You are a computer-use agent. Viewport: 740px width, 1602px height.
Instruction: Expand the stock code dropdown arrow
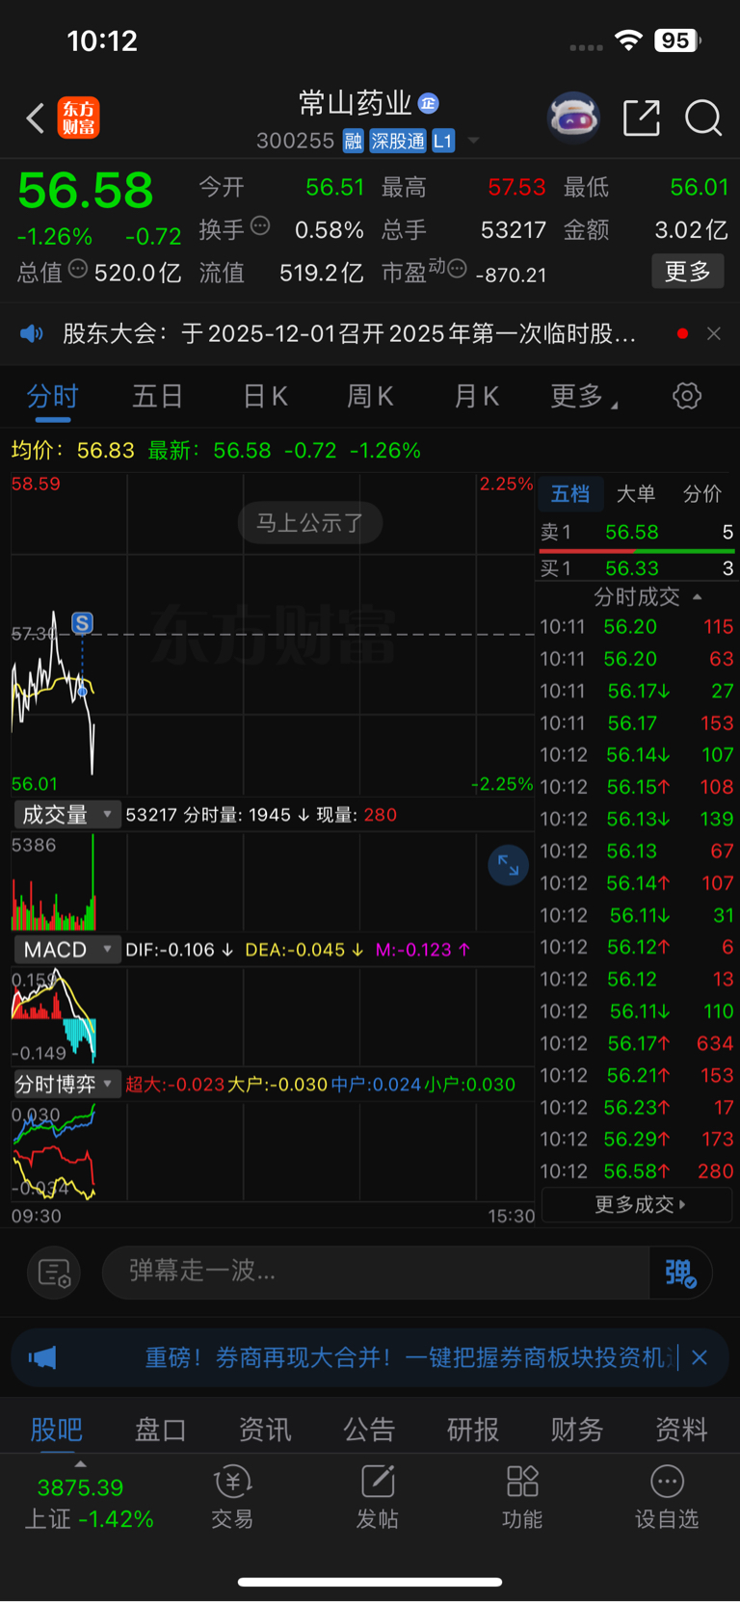coord(473,141)
